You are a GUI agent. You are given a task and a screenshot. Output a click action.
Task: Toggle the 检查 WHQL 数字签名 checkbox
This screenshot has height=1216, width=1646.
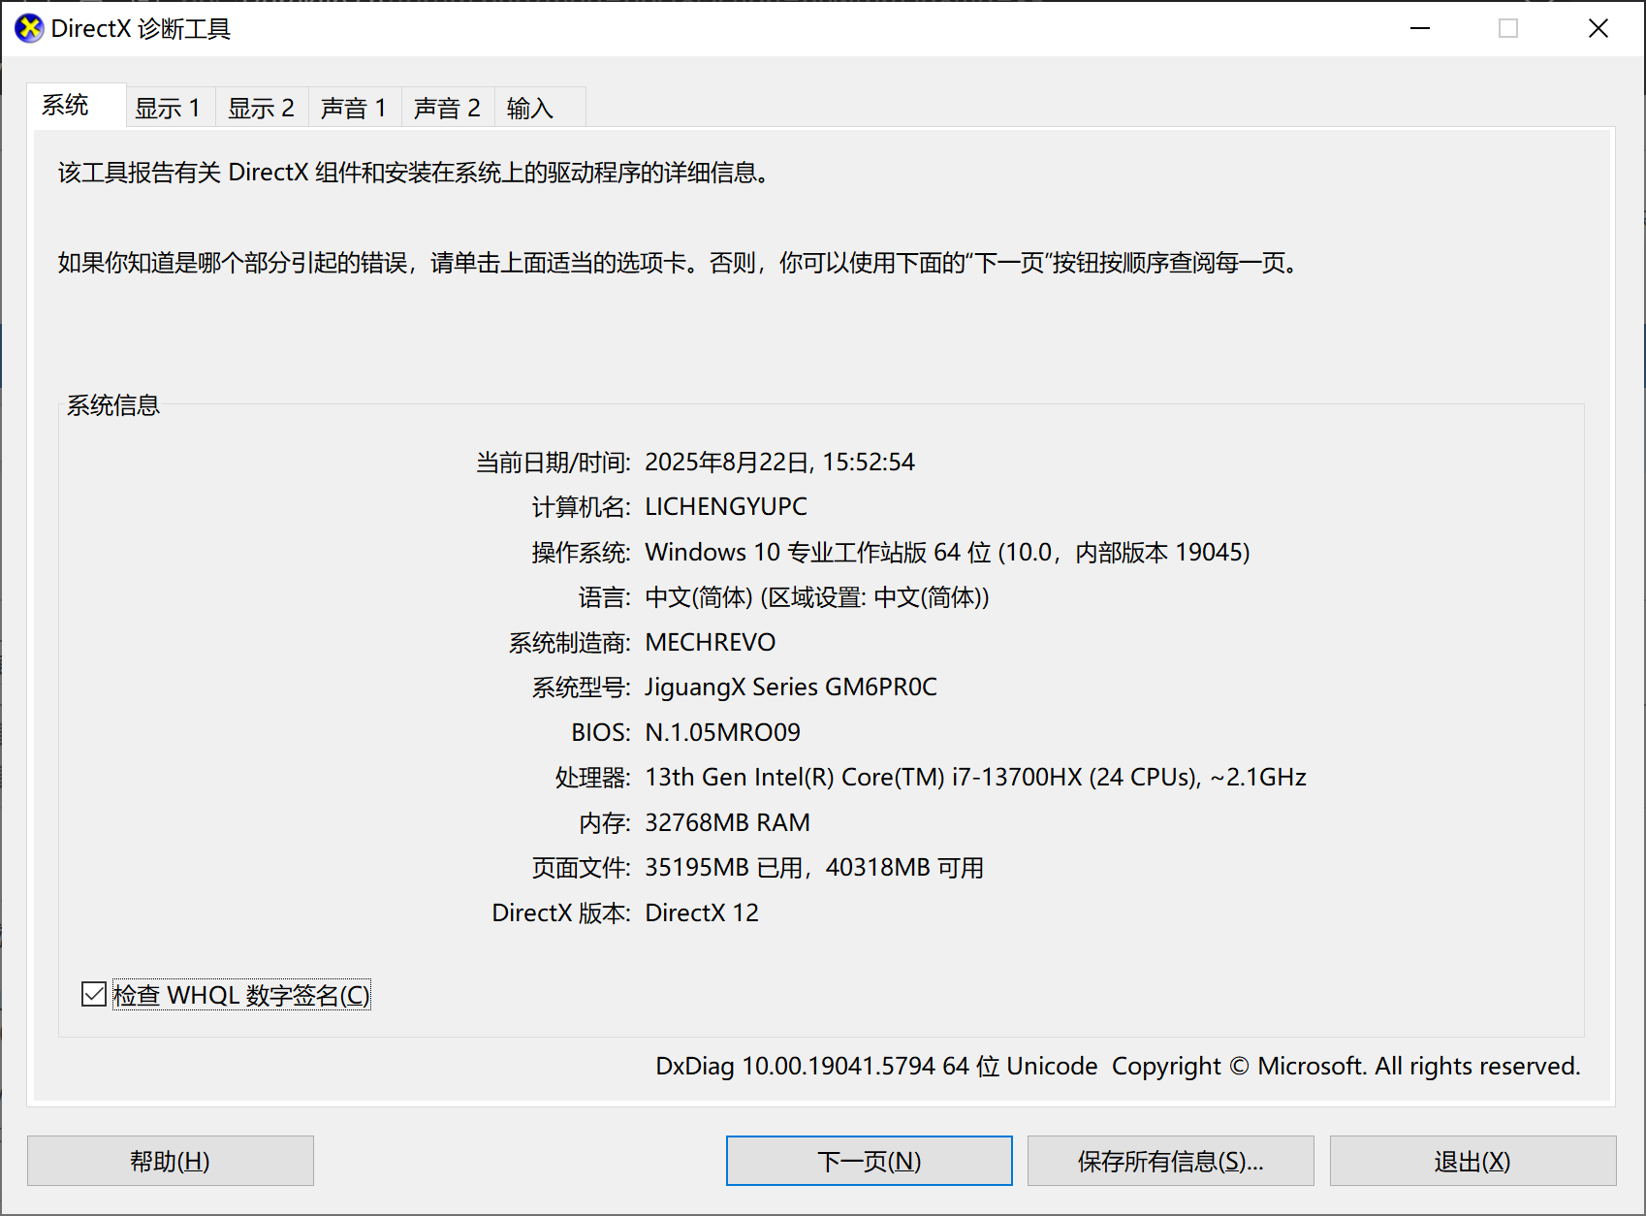pos(93,994)
